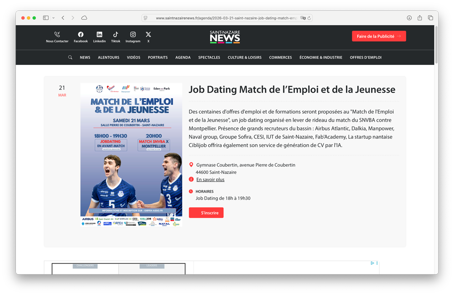Click the Instagram icon

coord(133,34)
